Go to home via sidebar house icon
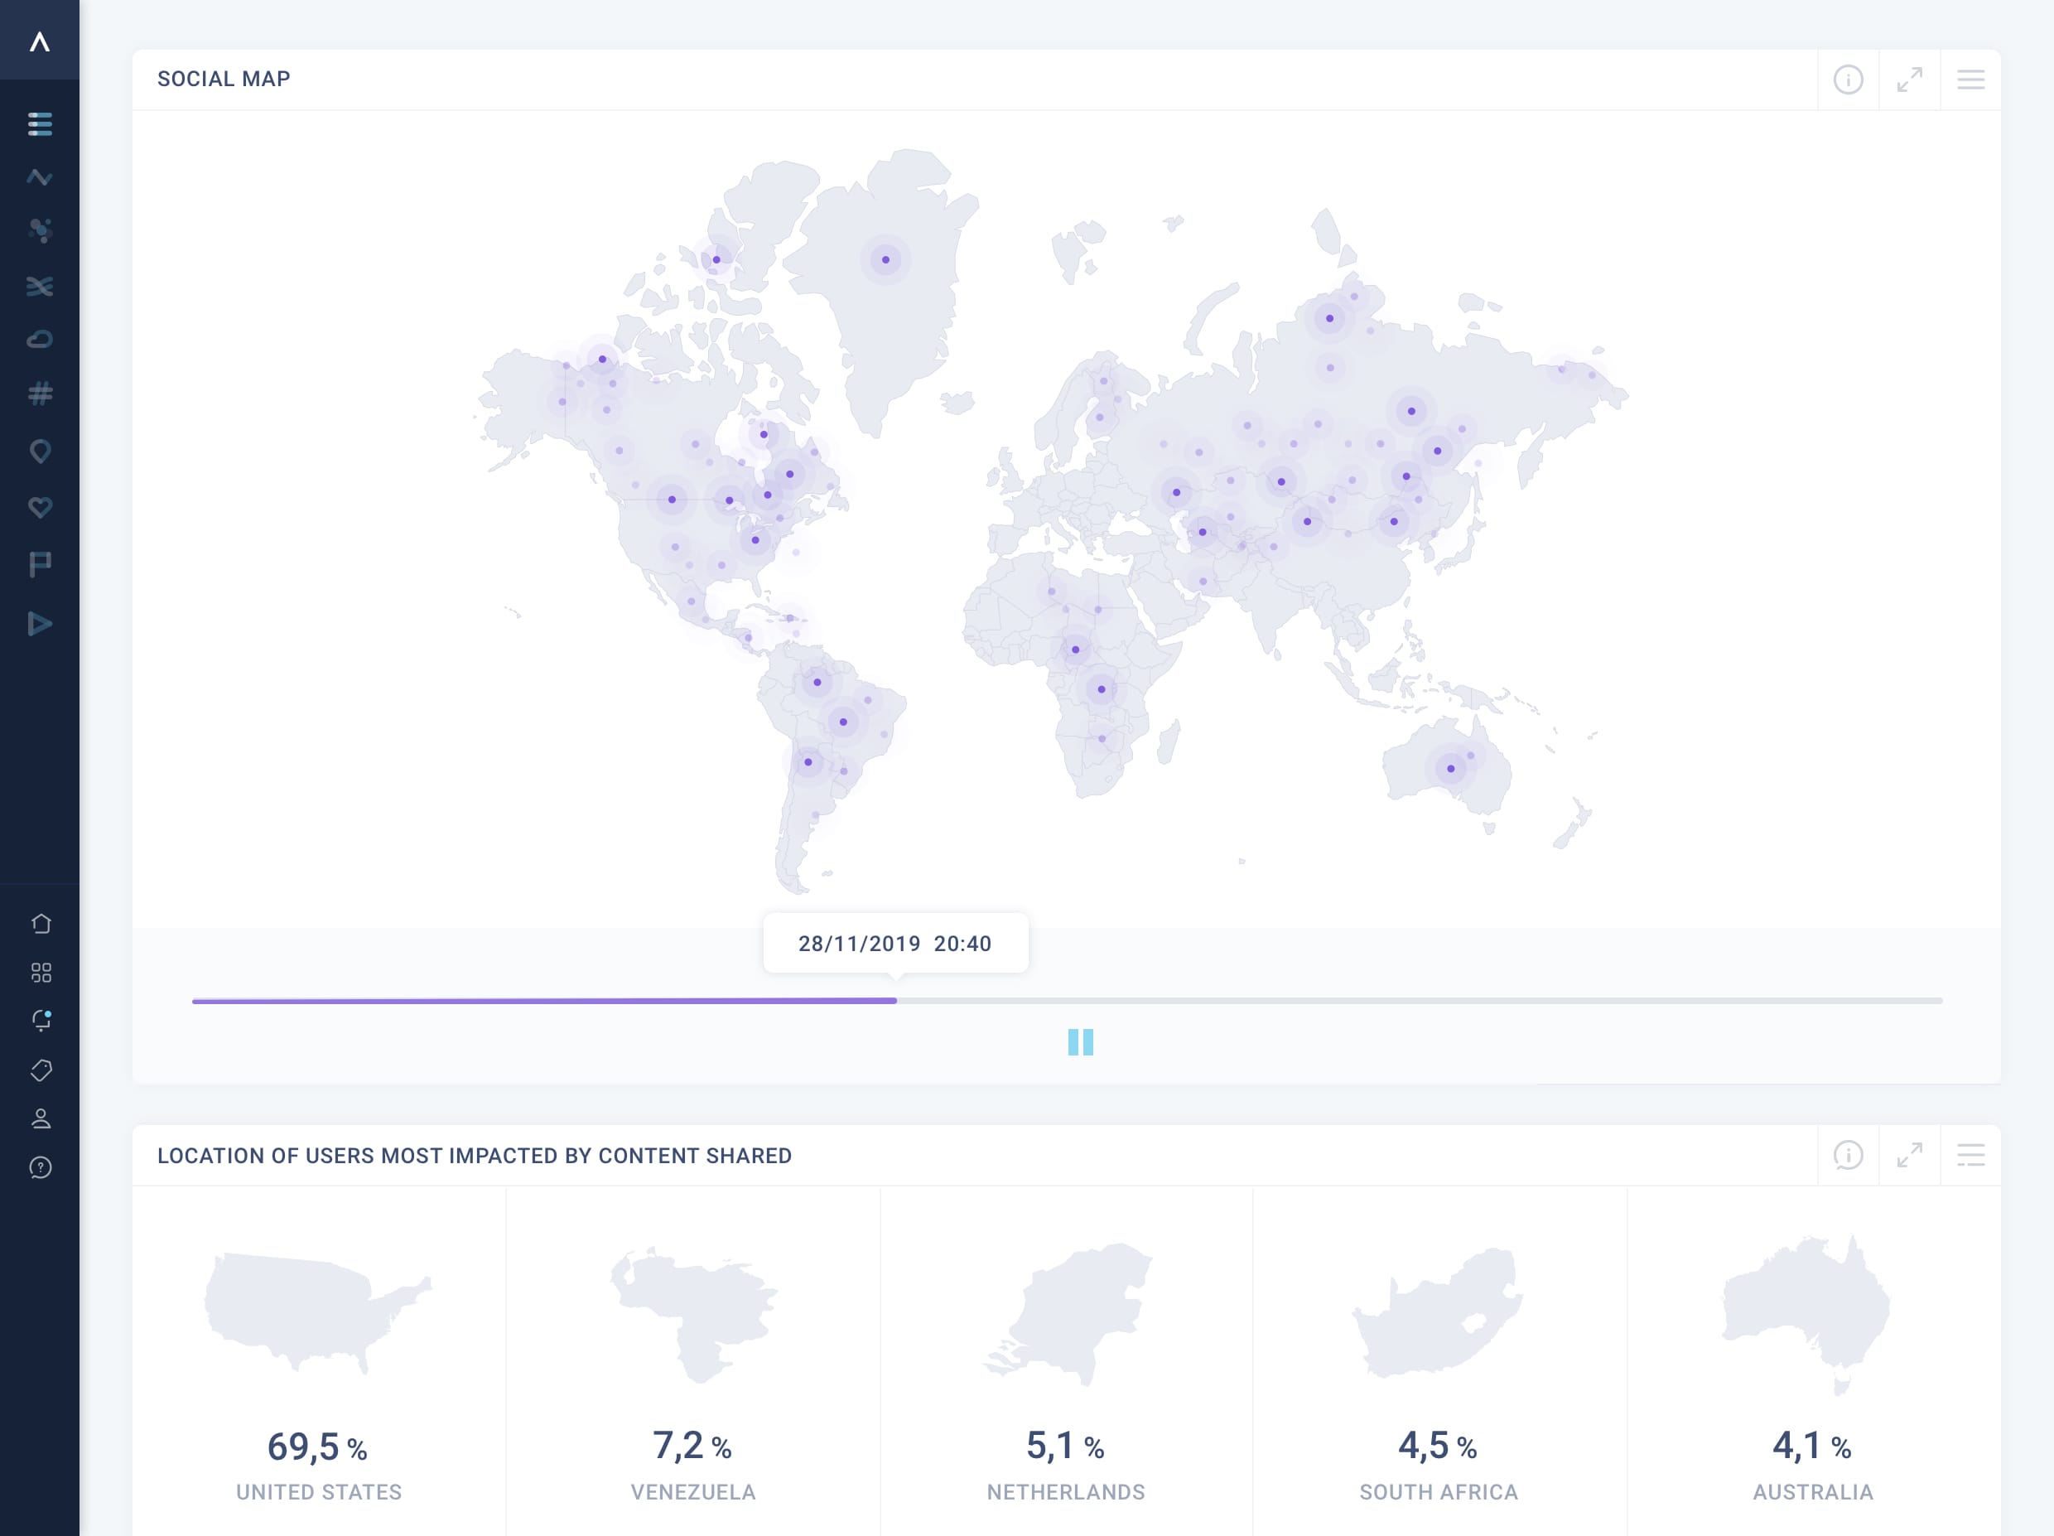 [41, 923]
